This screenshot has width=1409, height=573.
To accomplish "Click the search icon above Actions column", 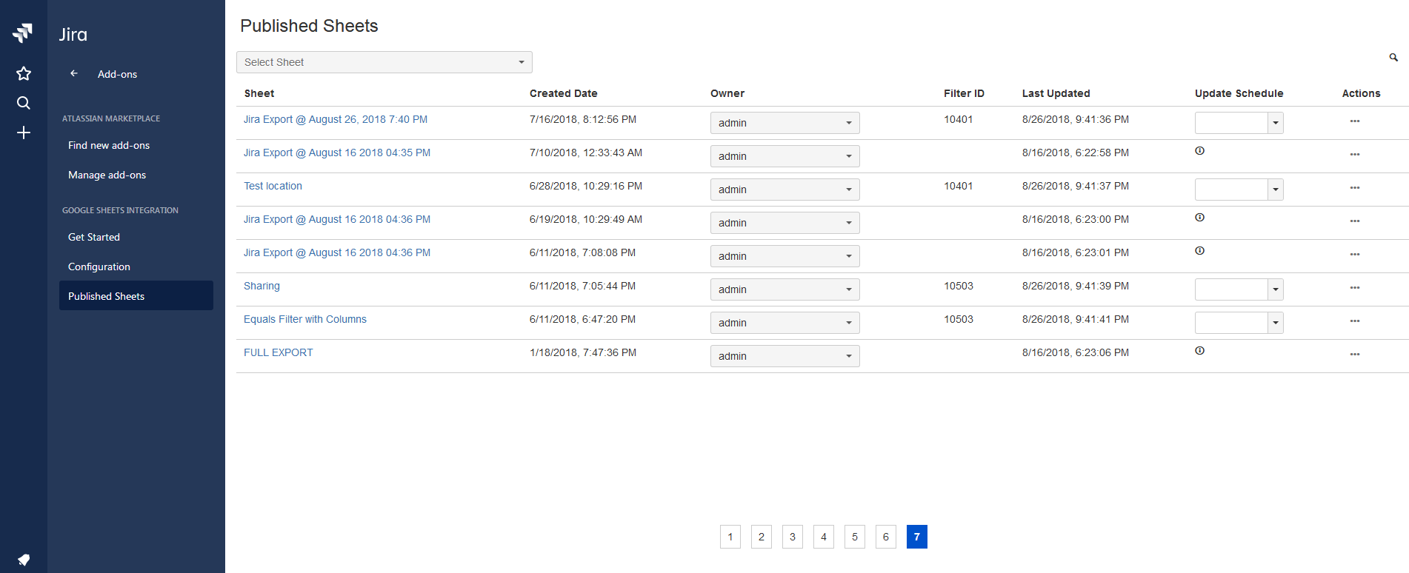I will pos(1393,57).
